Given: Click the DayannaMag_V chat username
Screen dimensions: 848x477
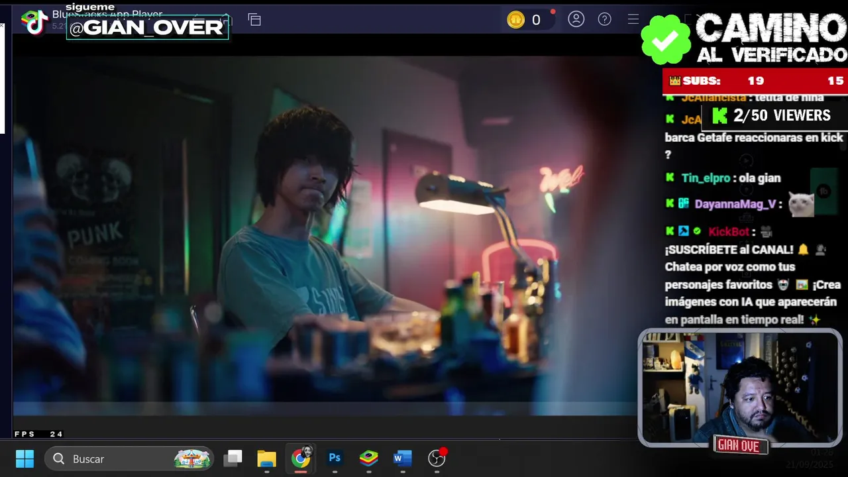Looking at the screenshot, I should pyautogui.click(x=735, y=204).
